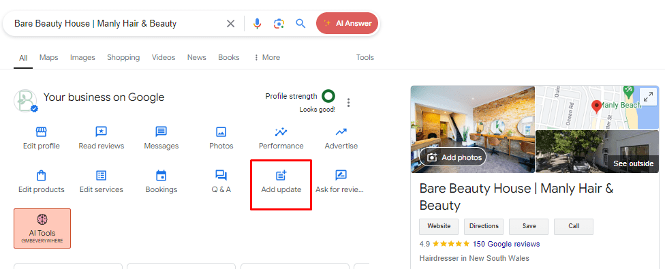This screenshot has width=665, height=269.
Task: Switch to the Shopping tab
Action: (123, 58)
